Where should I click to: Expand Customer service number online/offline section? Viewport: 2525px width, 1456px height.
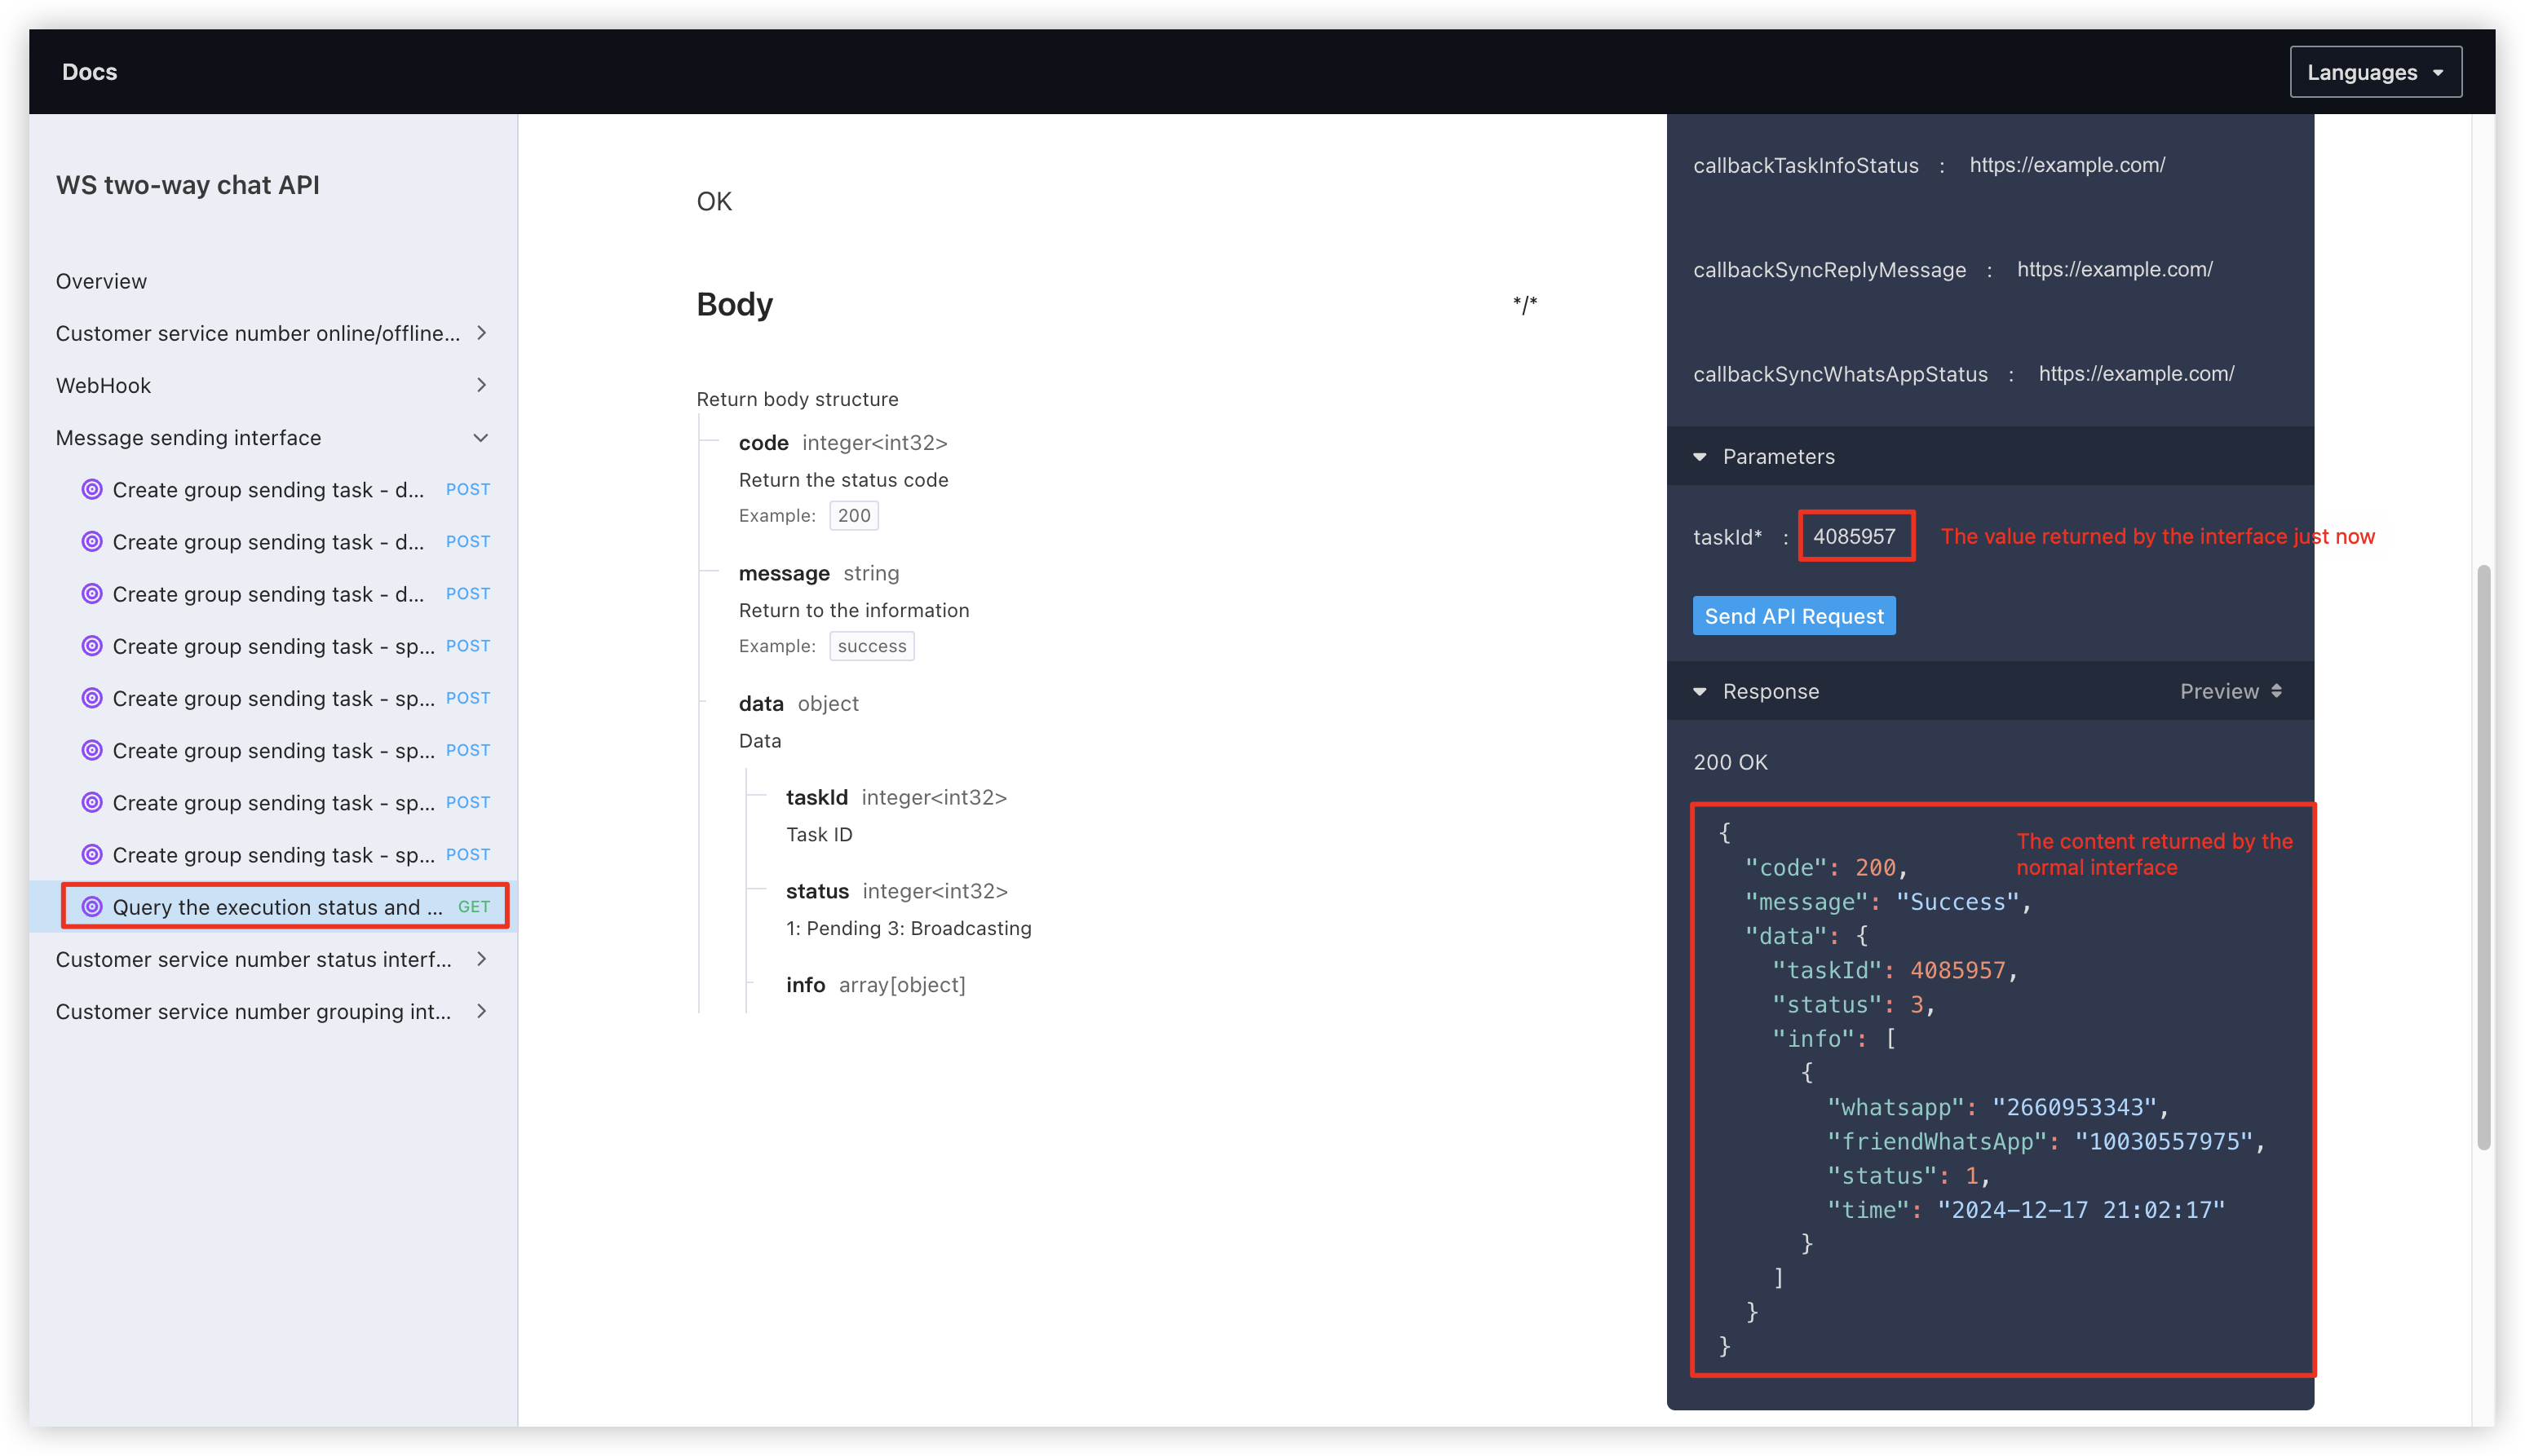coord(482,333)
